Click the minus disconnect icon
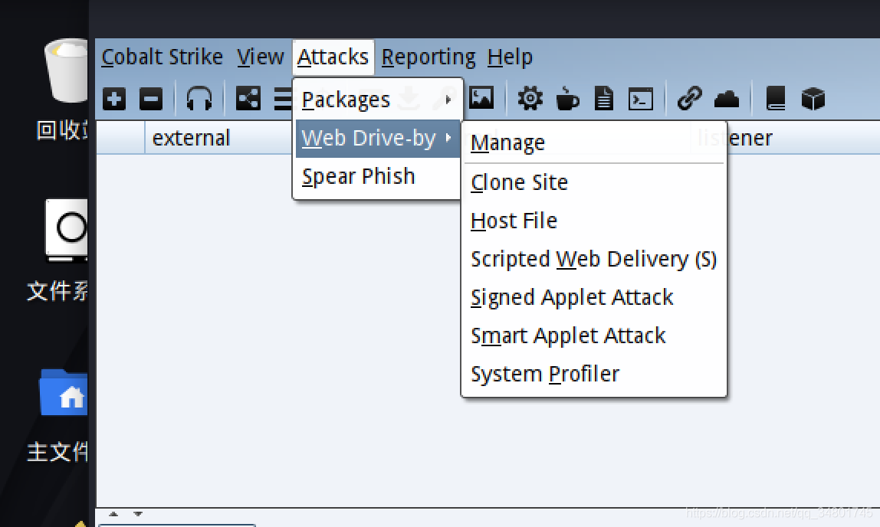 151,100
